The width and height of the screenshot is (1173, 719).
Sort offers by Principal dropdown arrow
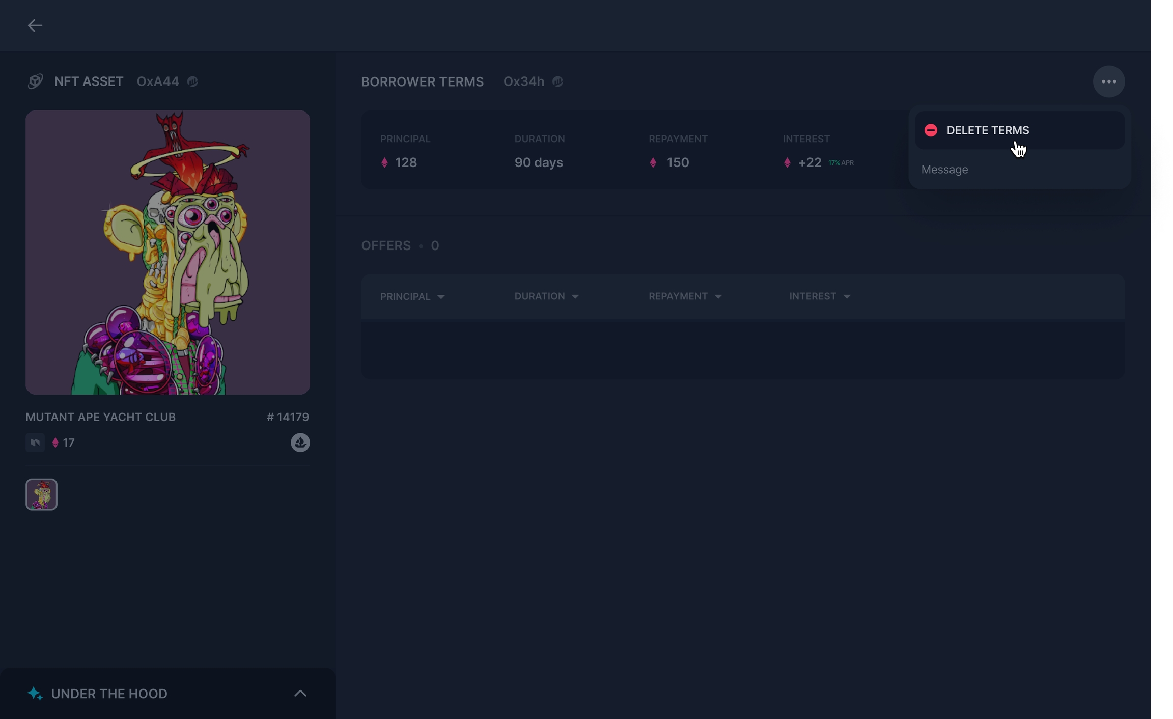[441, 297]
